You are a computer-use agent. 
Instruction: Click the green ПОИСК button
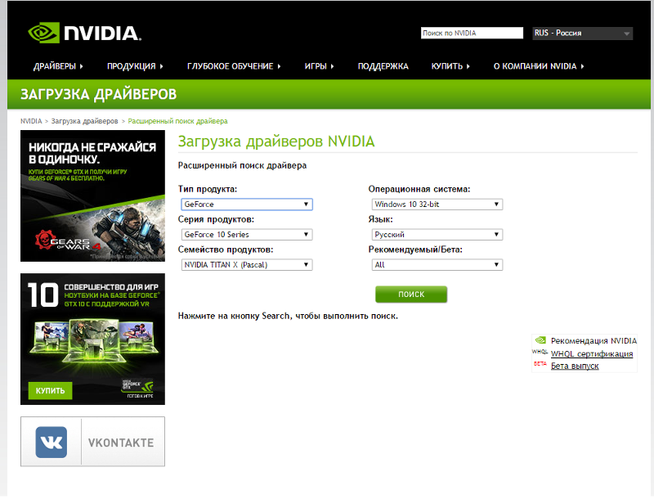pyautogui.click(x=411, y=294)
